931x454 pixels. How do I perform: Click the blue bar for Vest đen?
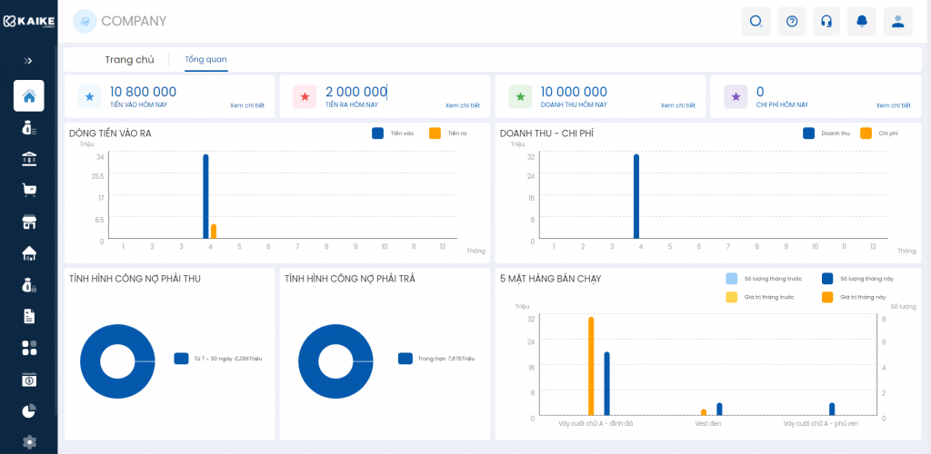tap(719, 410)
